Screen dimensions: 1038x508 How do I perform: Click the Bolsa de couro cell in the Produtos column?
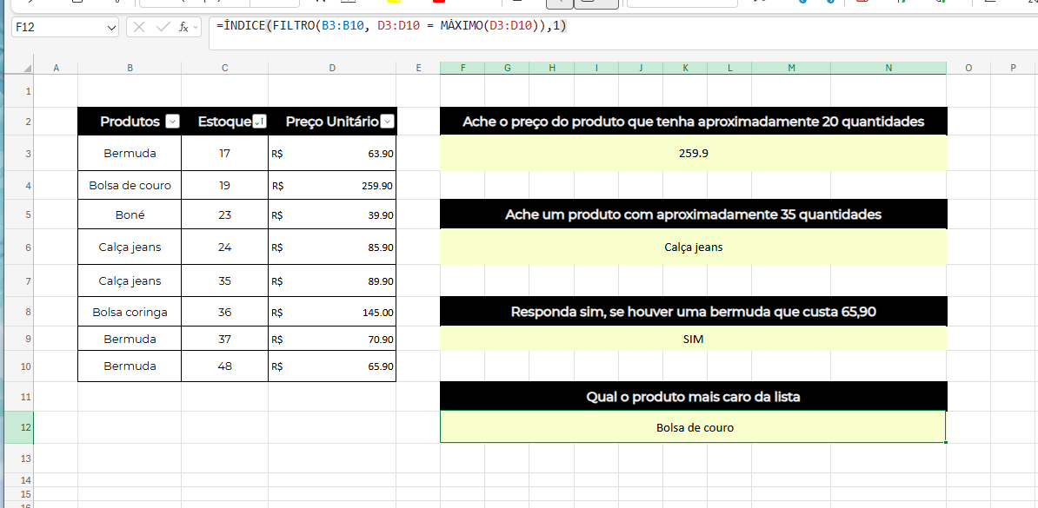pos(130,185)
